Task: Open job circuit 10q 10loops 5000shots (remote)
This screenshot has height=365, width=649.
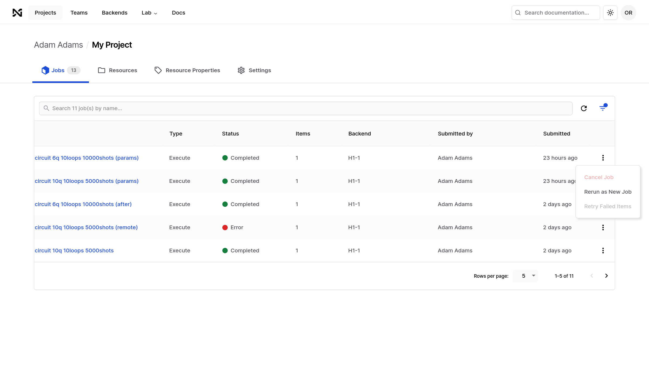Action: 86,227
